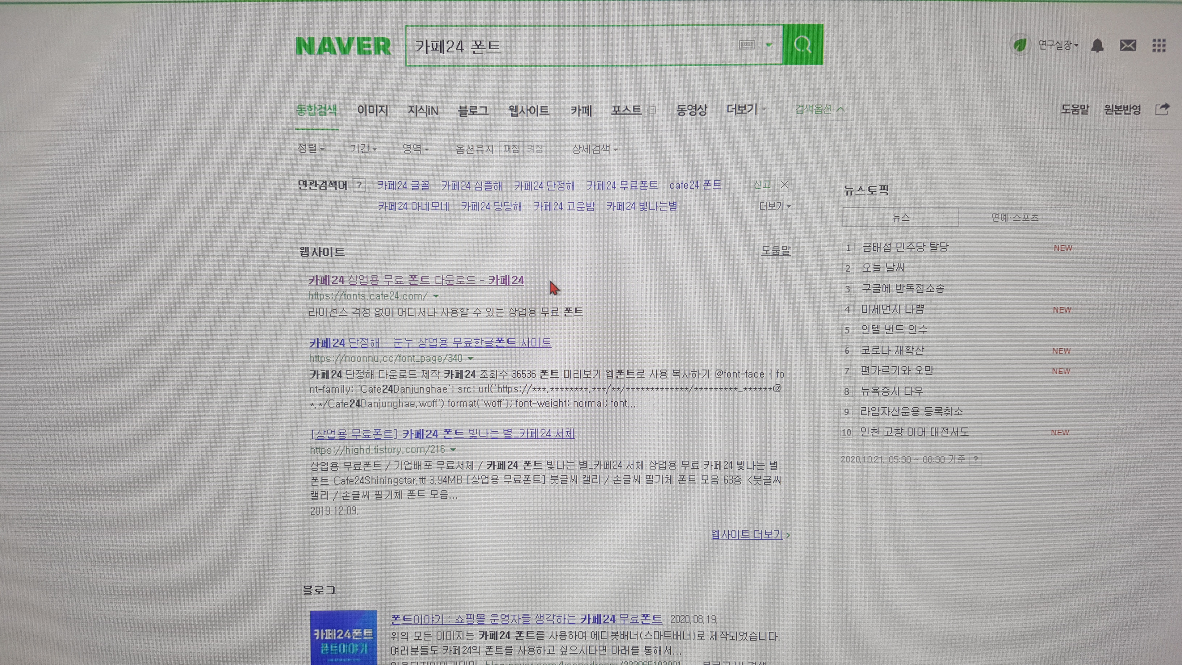Click the 웹사이트 더보기 link
This screenshot has width=1182, height=665.
point(747,535)
